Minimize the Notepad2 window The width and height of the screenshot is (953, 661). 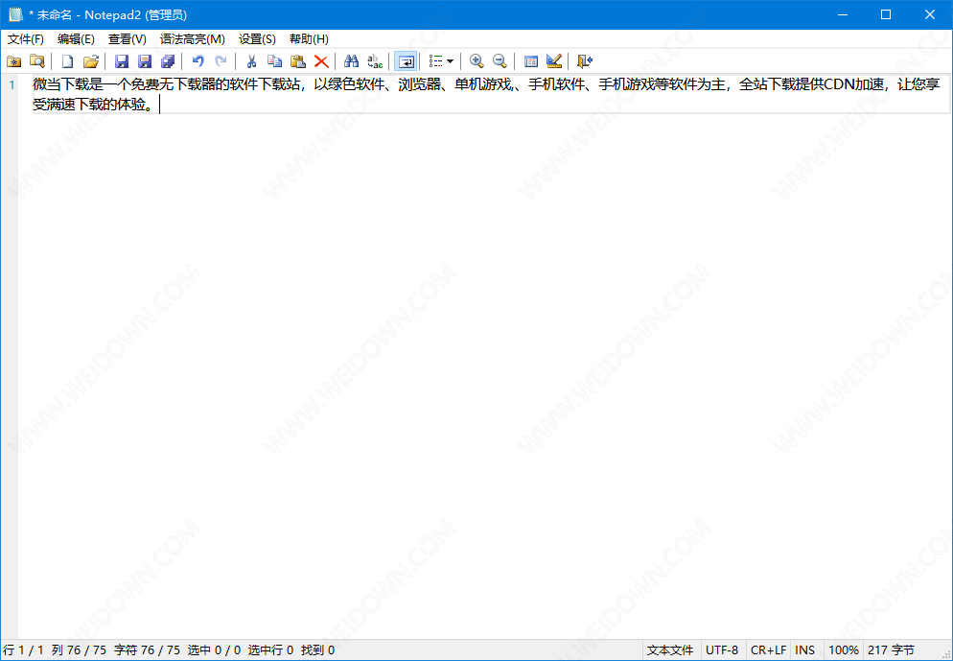(x=843, y=14)
